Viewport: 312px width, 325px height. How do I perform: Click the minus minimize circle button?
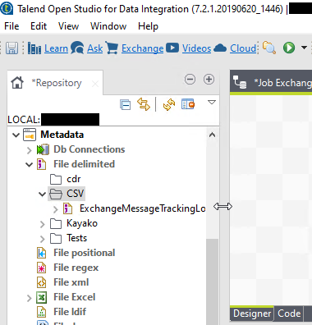pyautogui.click(x=190, y=80)
